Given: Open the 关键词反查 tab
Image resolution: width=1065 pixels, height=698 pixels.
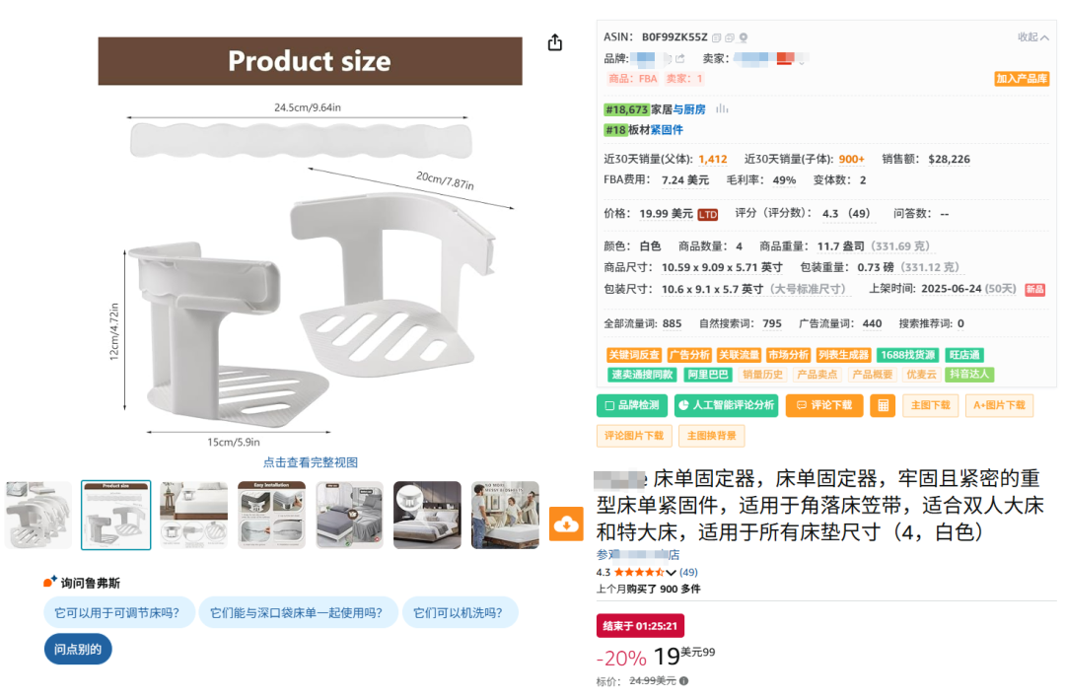Looking at the screenshot, I should (x=634, y=355).
